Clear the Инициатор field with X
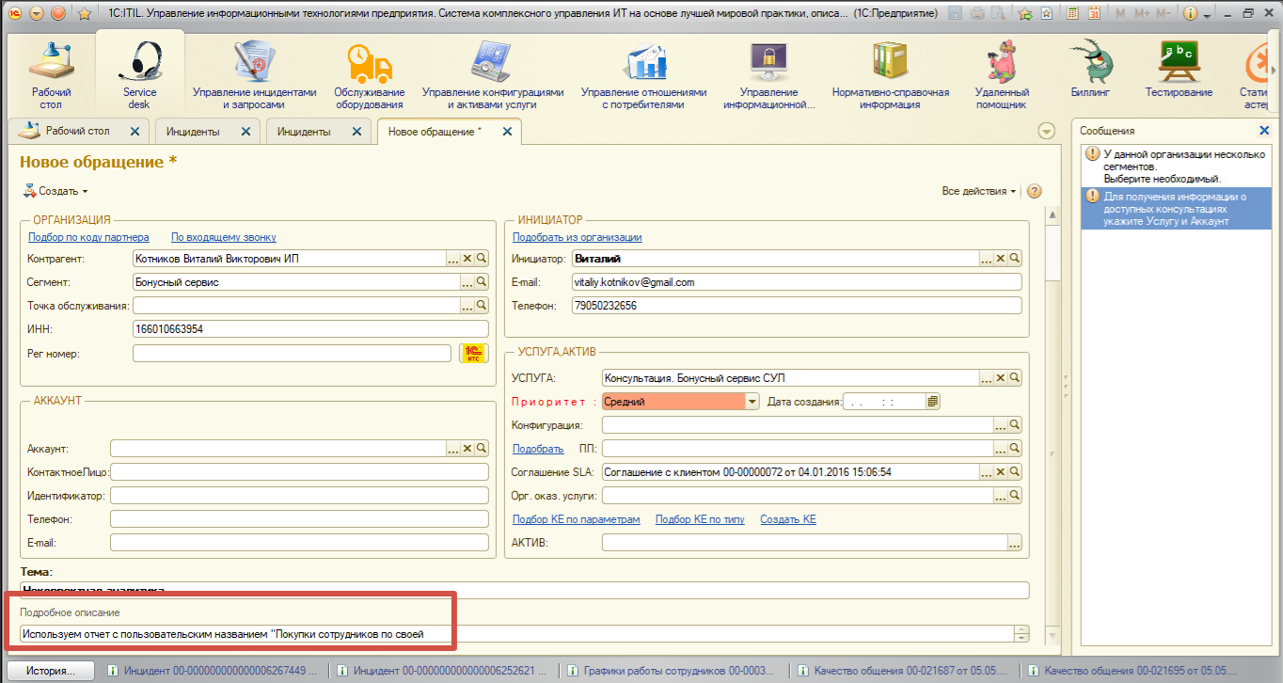1283x683 pixels. pos(1001,259)
